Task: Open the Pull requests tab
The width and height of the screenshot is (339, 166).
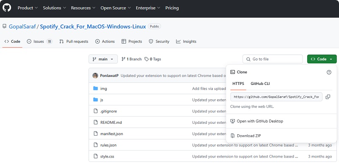Action: tap(74, 41)
